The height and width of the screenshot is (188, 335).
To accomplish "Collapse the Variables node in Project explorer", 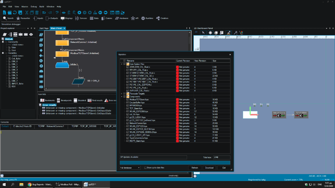I will pos(3,53).
